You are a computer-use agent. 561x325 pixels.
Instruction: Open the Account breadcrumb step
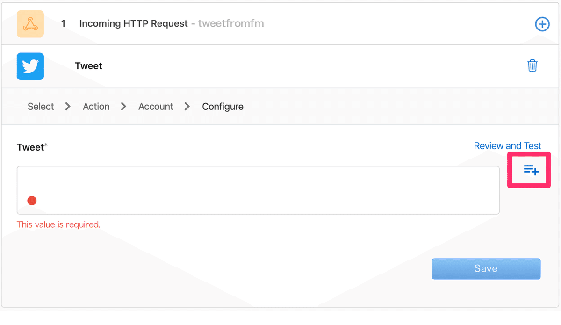pyautogui.click(x=156, y=107)
